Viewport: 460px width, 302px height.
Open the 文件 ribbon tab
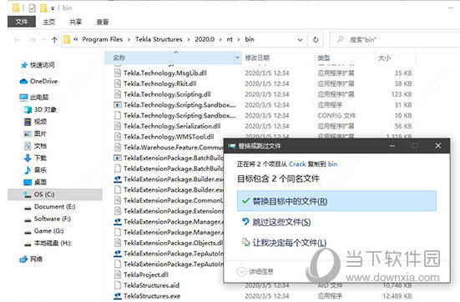tap(22, 22)
